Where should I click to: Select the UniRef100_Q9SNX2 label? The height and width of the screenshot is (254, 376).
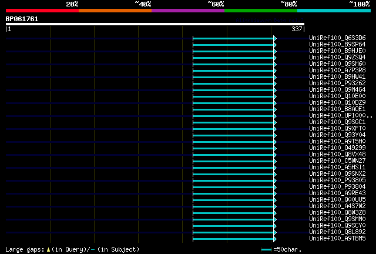point(337,174)
